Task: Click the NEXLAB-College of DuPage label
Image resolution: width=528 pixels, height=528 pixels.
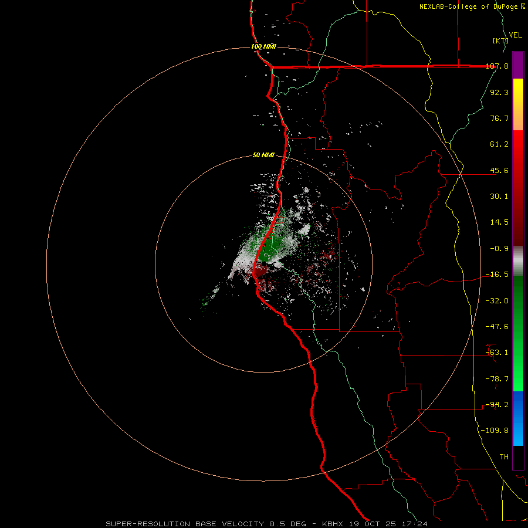Action: tap(472, 6)
